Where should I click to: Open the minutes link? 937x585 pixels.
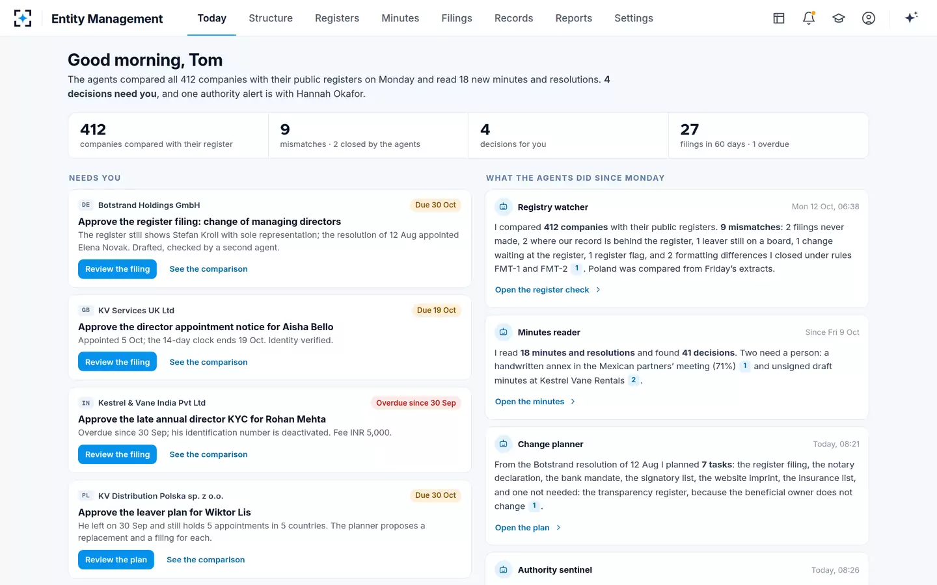tap(536, 402)
